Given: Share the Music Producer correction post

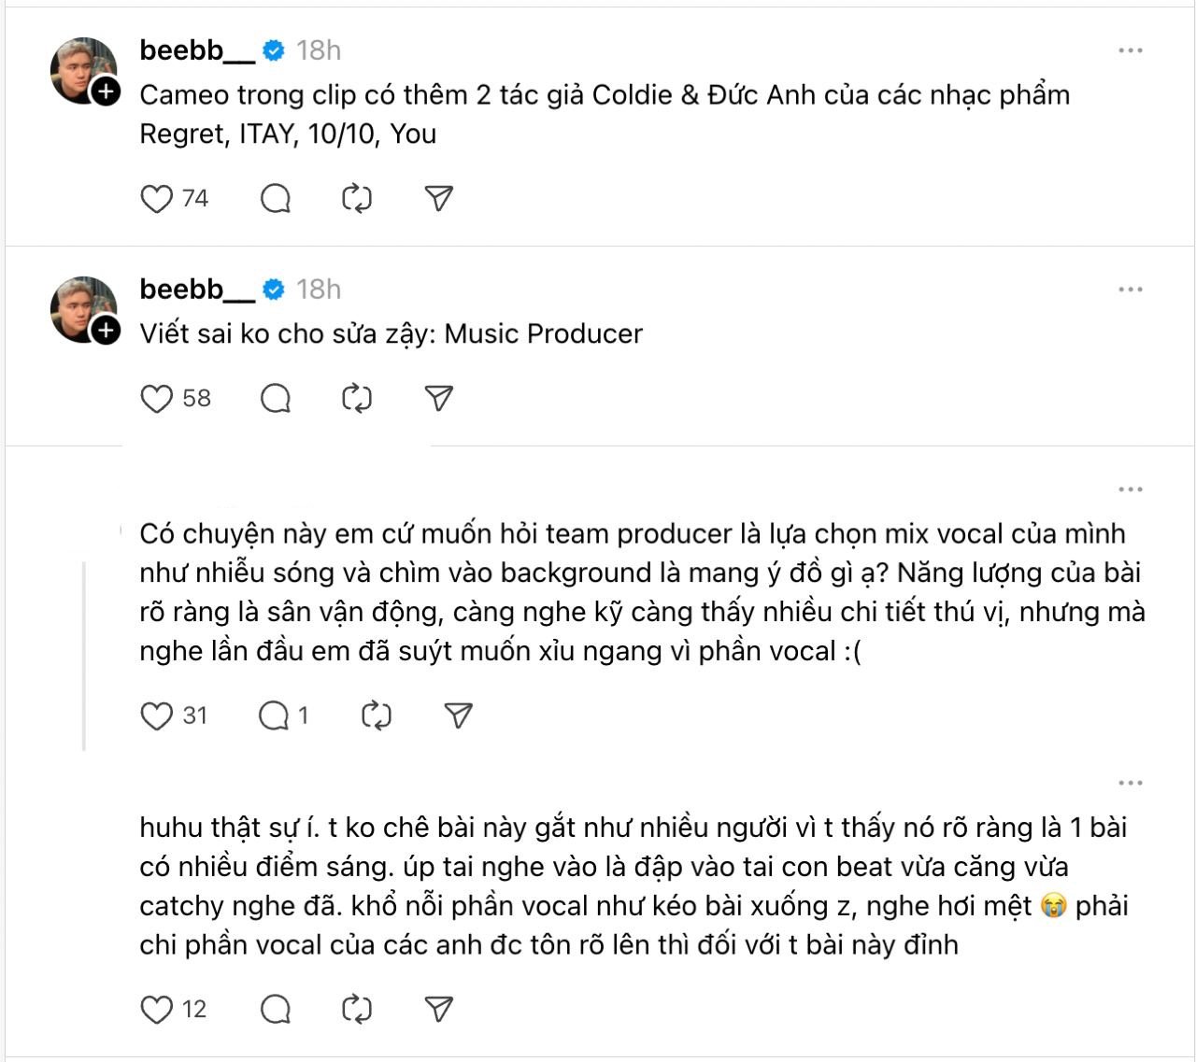Looking at the screenshot, I should click(439, 399).
